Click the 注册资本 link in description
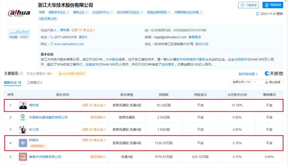This screenshot has height=165, width=288. point(241,59)
